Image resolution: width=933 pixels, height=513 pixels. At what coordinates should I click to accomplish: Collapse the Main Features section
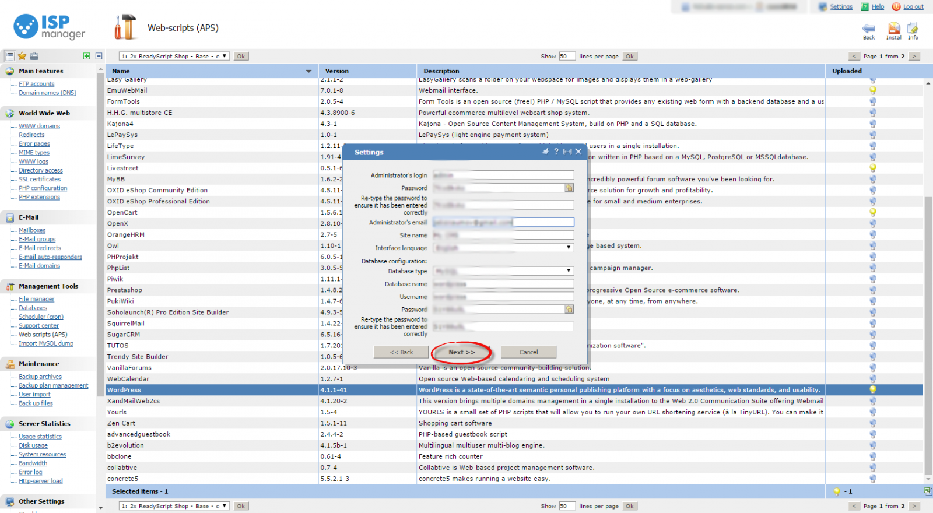coord(49,71)
